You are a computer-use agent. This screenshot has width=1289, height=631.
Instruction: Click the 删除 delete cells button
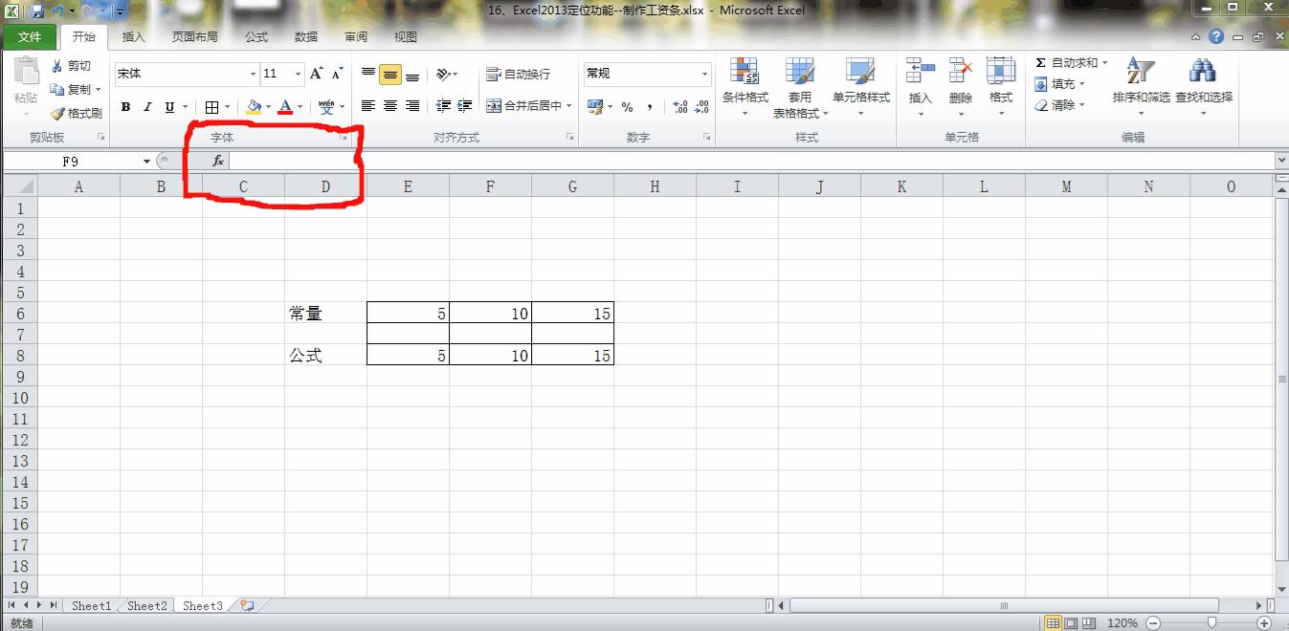tap(960, 87)
